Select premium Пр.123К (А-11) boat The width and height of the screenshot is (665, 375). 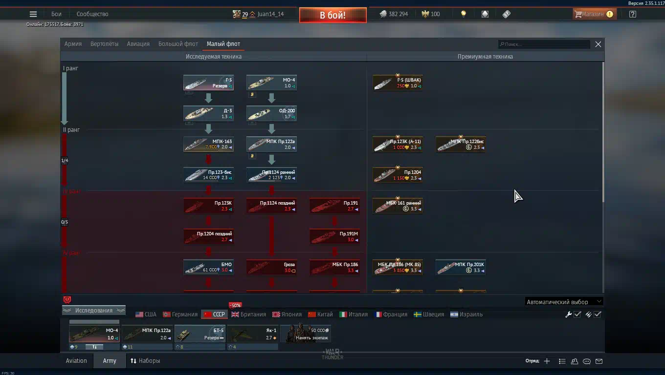pos(398,144)
